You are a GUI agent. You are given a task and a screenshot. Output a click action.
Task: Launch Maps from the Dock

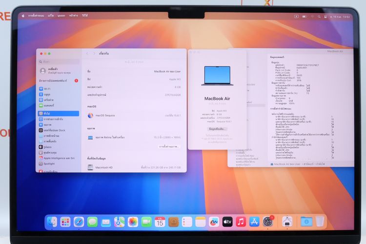click(x=119, y=222)
